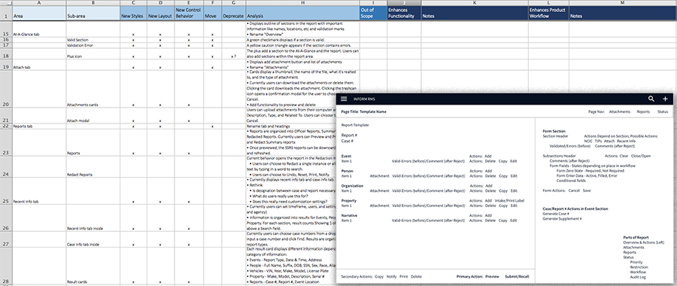
Task: Click Cancel in Form Actions
Action: (574, 190)
